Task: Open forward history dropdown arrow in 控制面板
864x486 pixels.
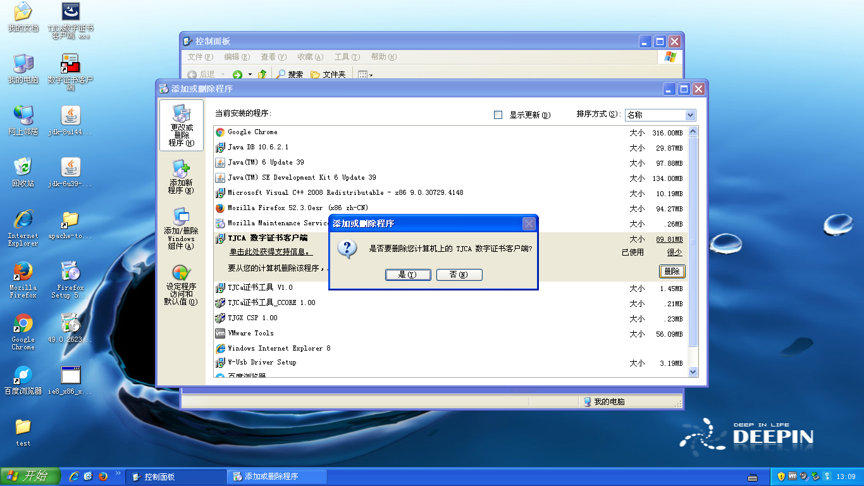Action: coord(250,75)
